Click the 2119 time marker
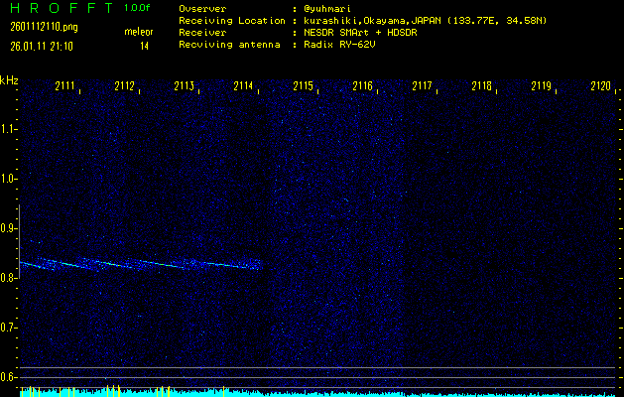 tap(542, 85)
